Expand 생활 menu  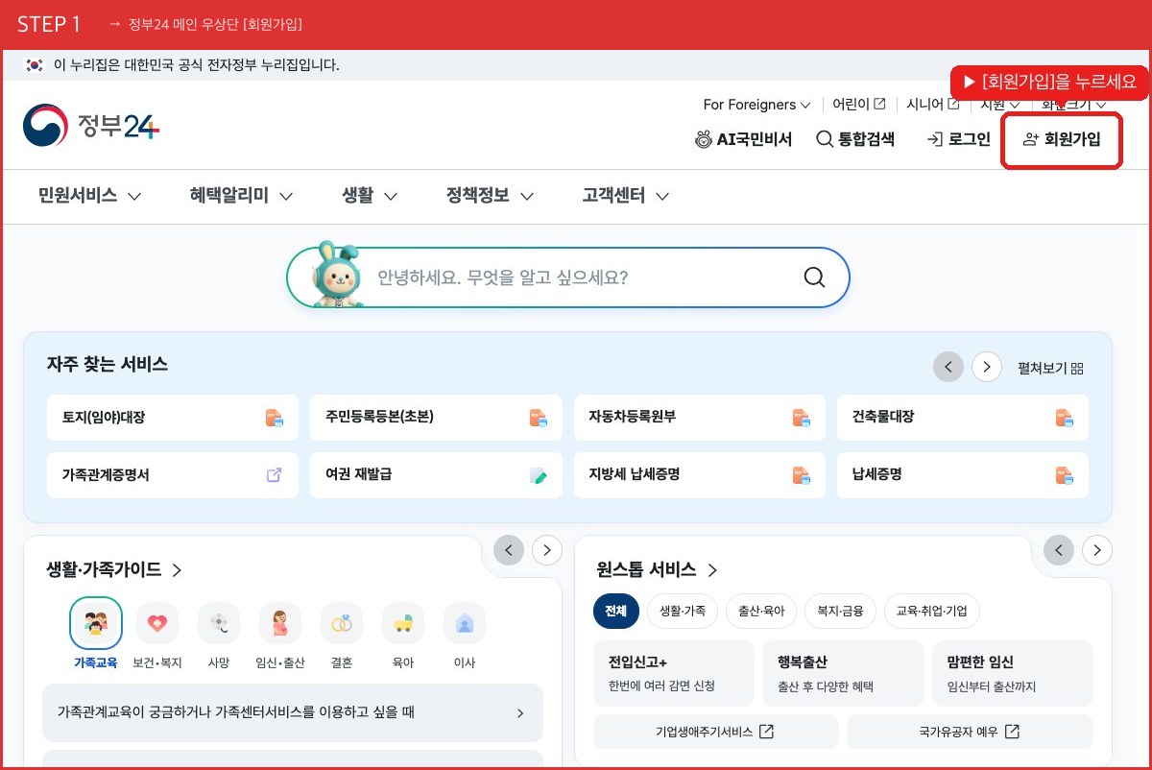370,196
